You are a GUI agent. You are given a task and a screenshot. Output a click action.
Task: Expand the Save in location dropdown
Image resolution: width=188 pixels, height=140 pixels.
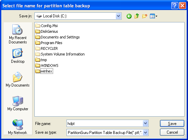click(118, 16)
